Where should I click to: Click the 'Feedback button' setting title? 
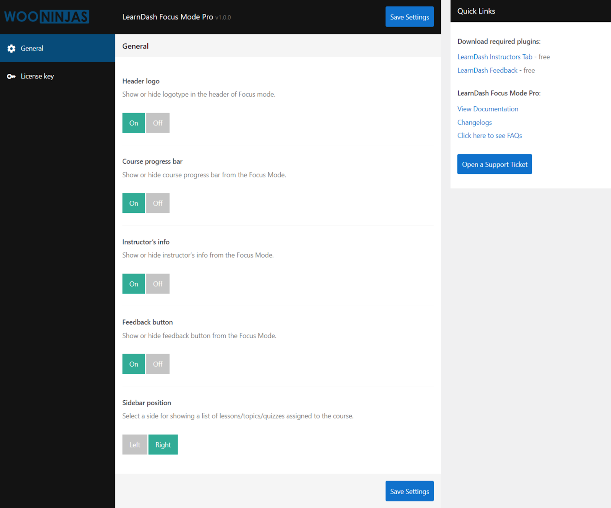pos(147,322)
